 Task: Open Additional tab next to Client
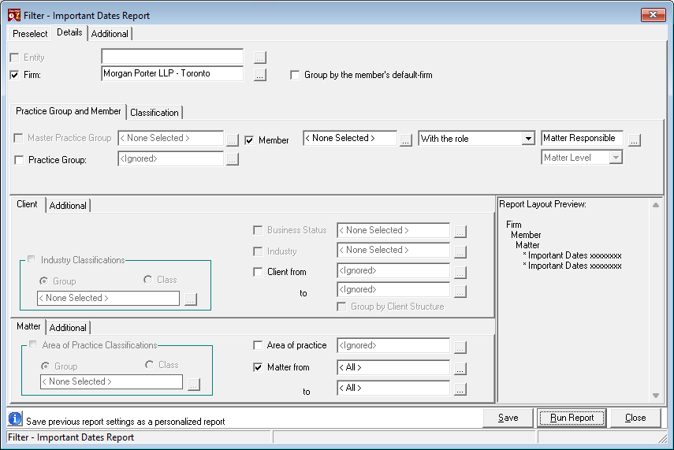(x=68, y=206)
